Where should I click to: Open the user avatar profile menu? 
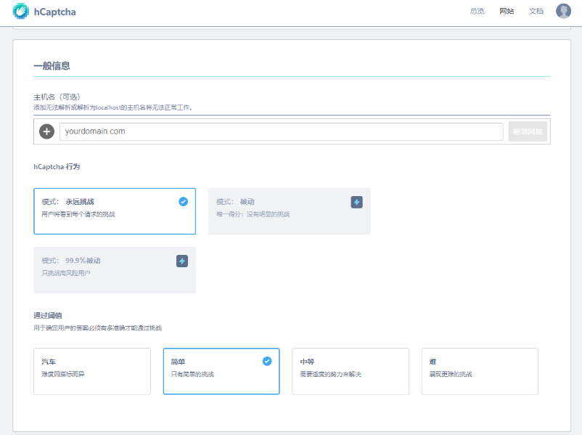563,11
